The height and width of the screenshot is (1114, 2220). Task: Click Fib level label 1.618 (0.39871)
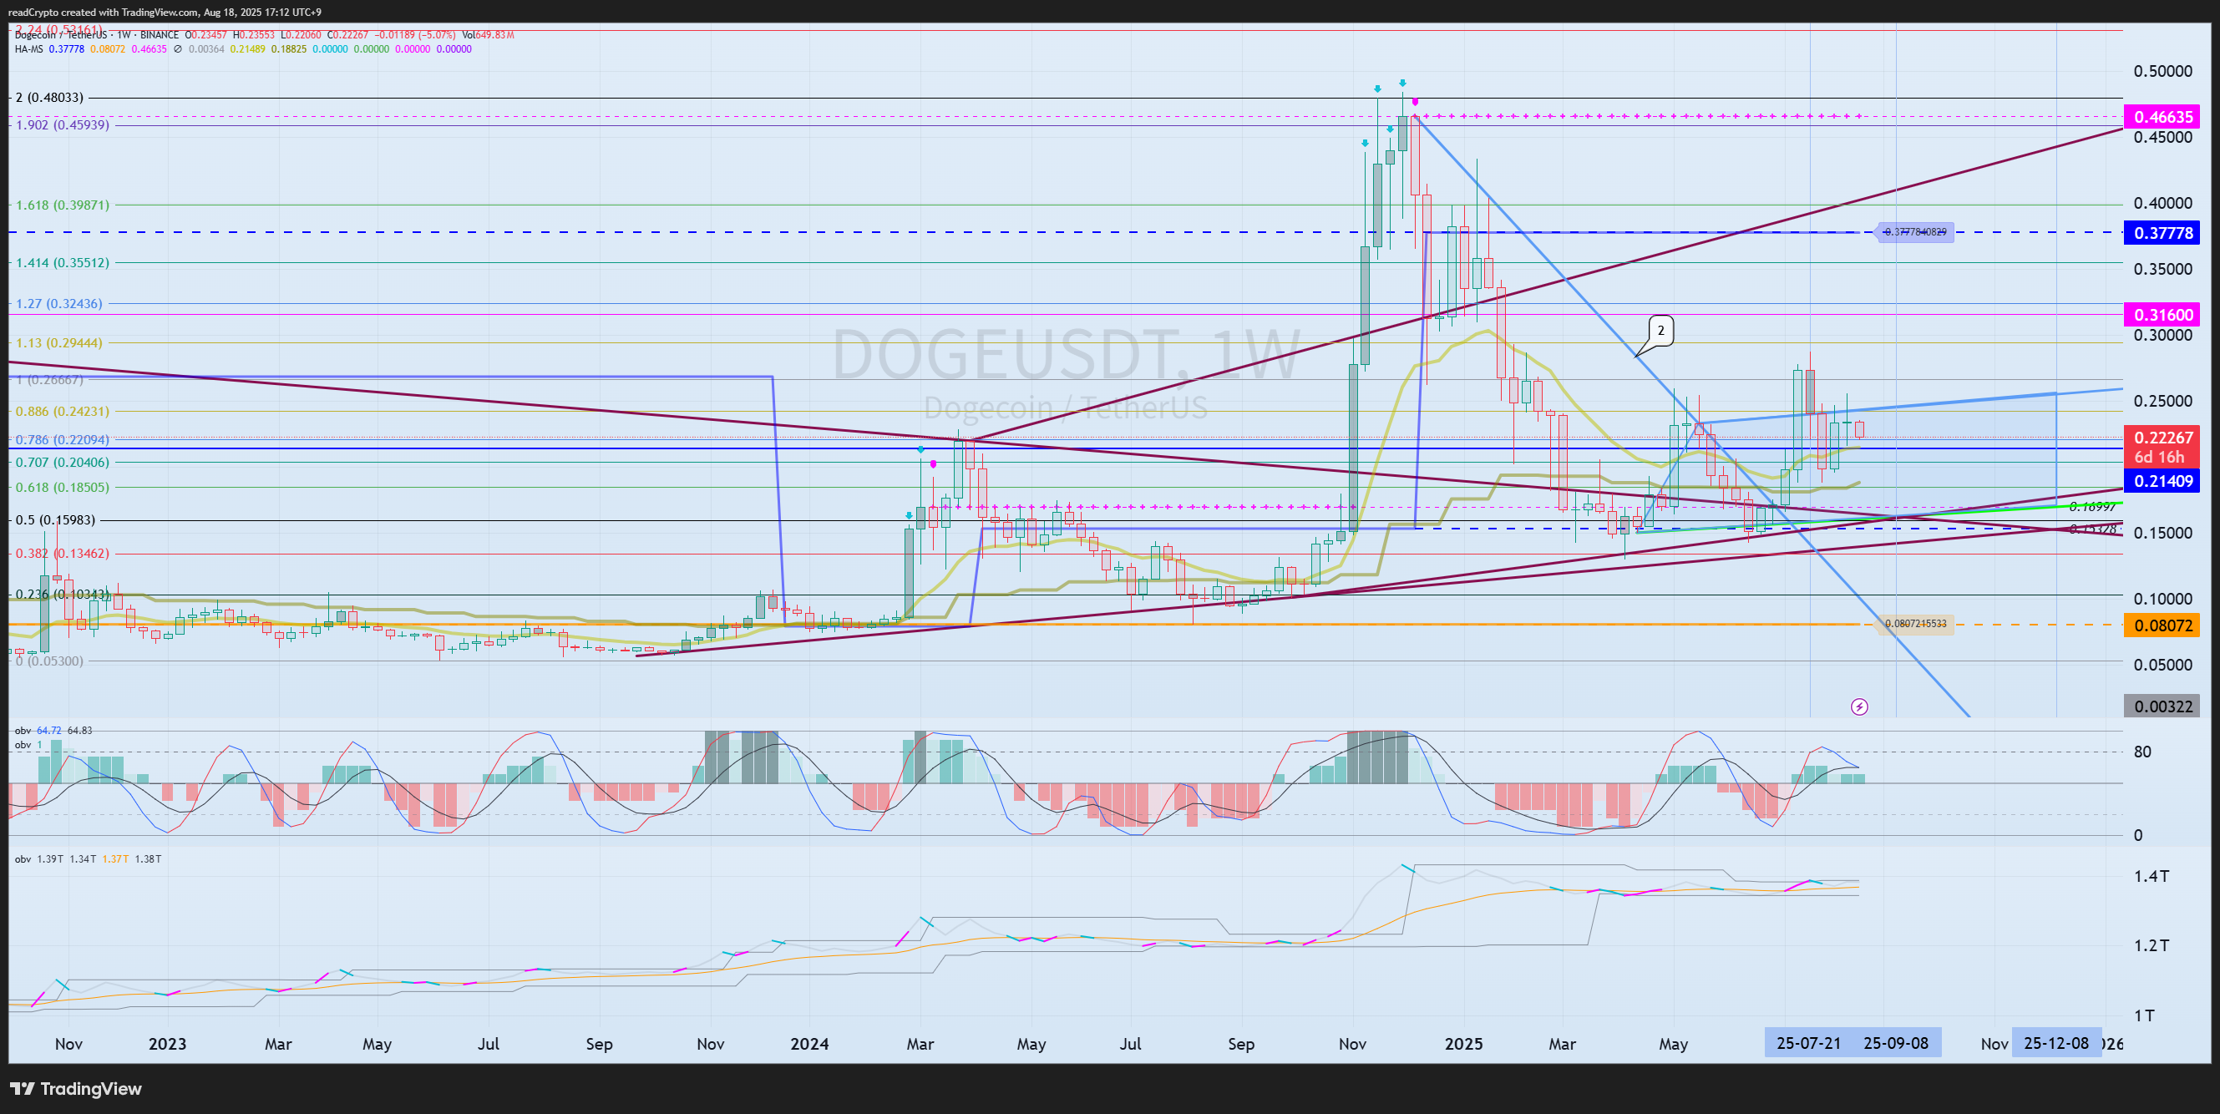click(x=62, y=205)
